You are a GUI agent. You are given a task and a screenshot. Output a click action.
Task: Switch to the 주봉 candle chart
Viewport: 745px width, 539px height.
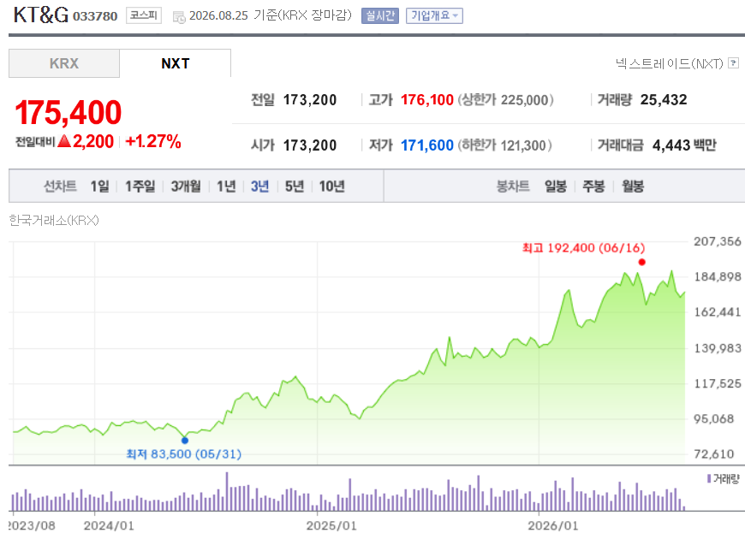pos(593,187)
